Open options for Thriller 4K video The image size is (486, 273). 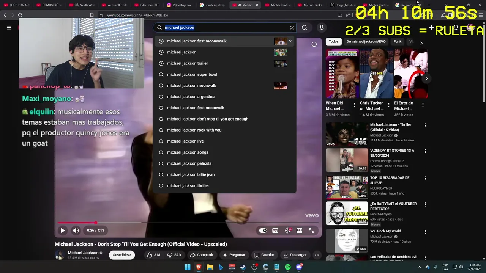point(425,126)
